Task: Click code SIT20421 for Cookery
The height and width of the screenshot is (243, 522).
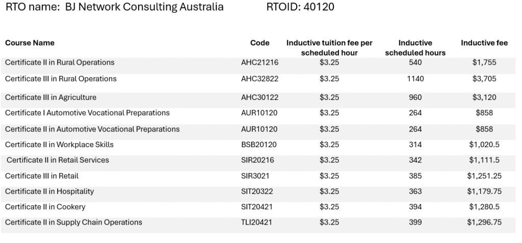Action: pos(257,207)
